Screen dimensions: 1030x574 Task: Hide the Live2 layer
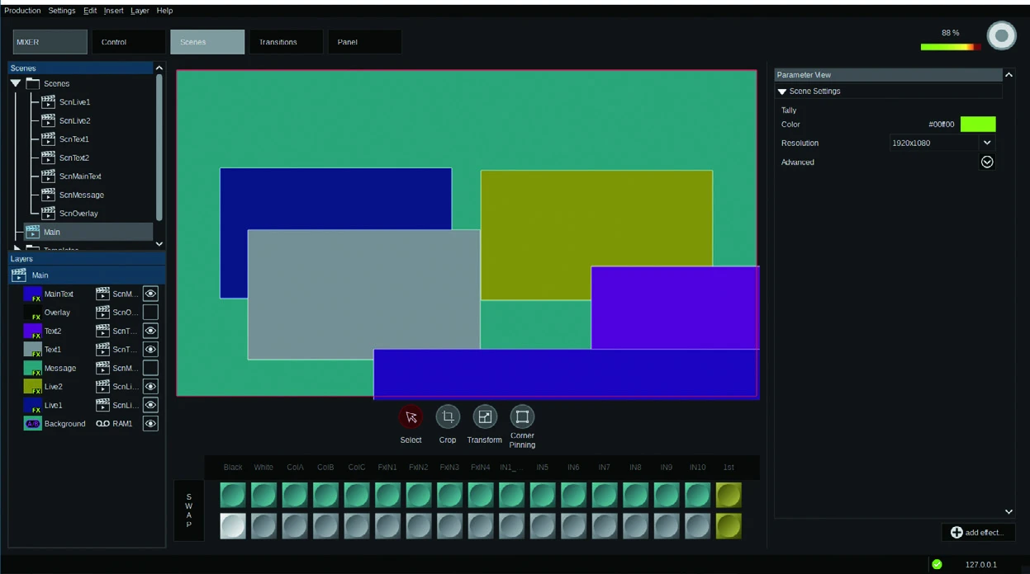pyautogui.click(x=150, y=386)
